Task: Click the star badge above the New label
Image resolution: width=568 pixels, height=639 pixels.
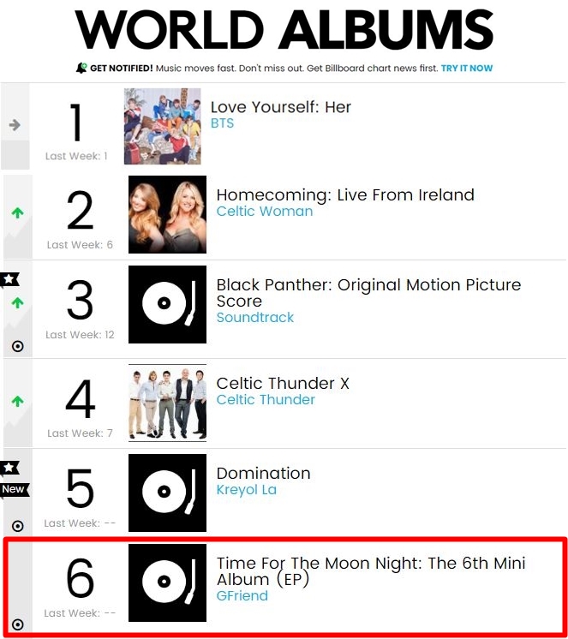Action: [x=9, y=468]
